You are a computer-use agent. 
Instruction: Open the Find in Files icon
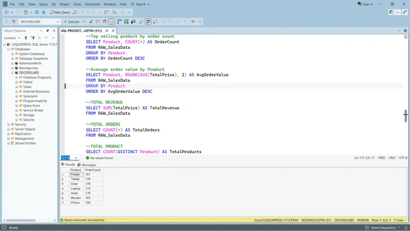point(115,12)
